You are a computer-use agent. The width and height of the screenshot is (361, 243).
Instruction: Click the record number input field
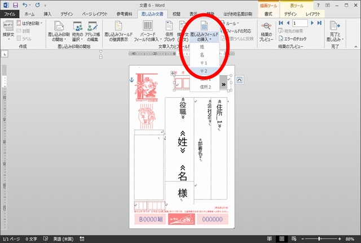(x=300, y=23)
